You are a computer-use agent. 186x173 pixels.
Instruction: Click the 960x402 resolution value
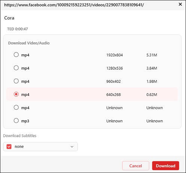[x=113, y=82]
